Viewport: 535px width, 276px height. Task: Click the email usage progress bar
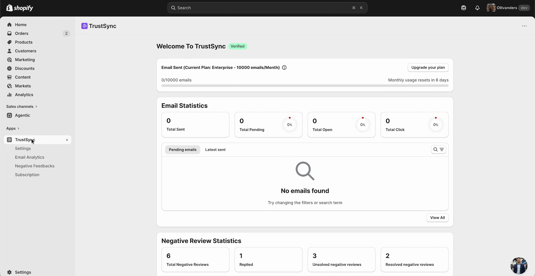point(305,86)
